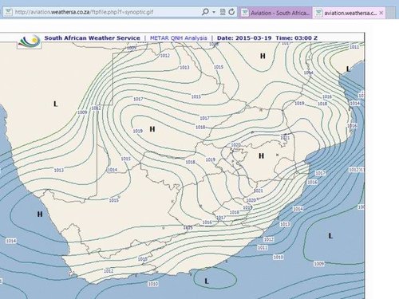
Task: Click the page favicon in the address bar
Action: pyautogui.click(x=9, y=12)
